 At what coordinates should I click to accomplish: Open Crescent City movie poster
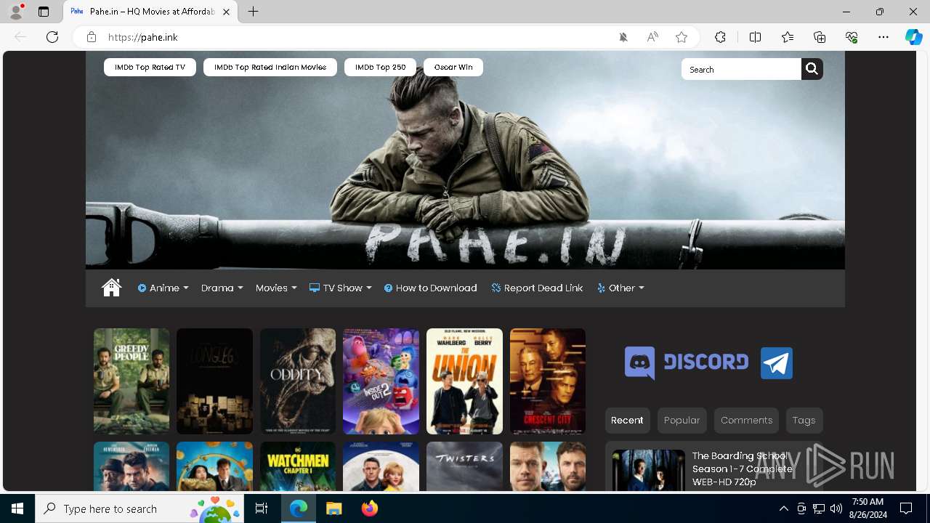tap(548, 381)
